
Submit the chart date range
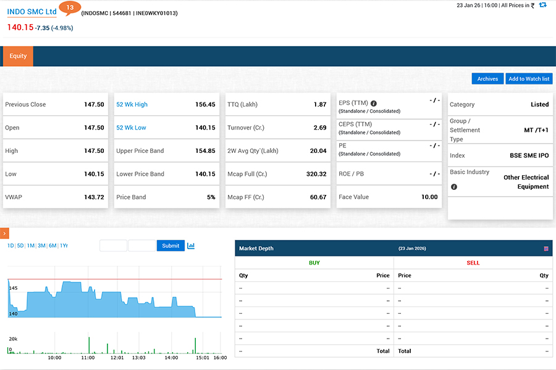[171, 245]
